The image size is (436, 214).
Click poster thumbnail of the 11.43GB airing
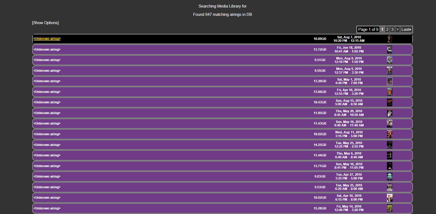[390, 123]
